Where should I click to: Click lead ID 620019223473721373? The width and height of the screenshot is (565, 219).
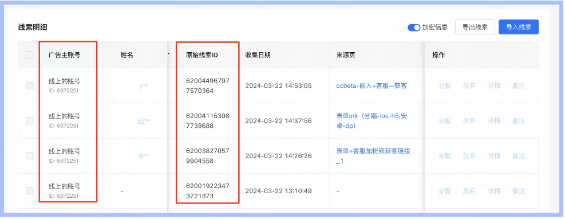coord(208,191)
